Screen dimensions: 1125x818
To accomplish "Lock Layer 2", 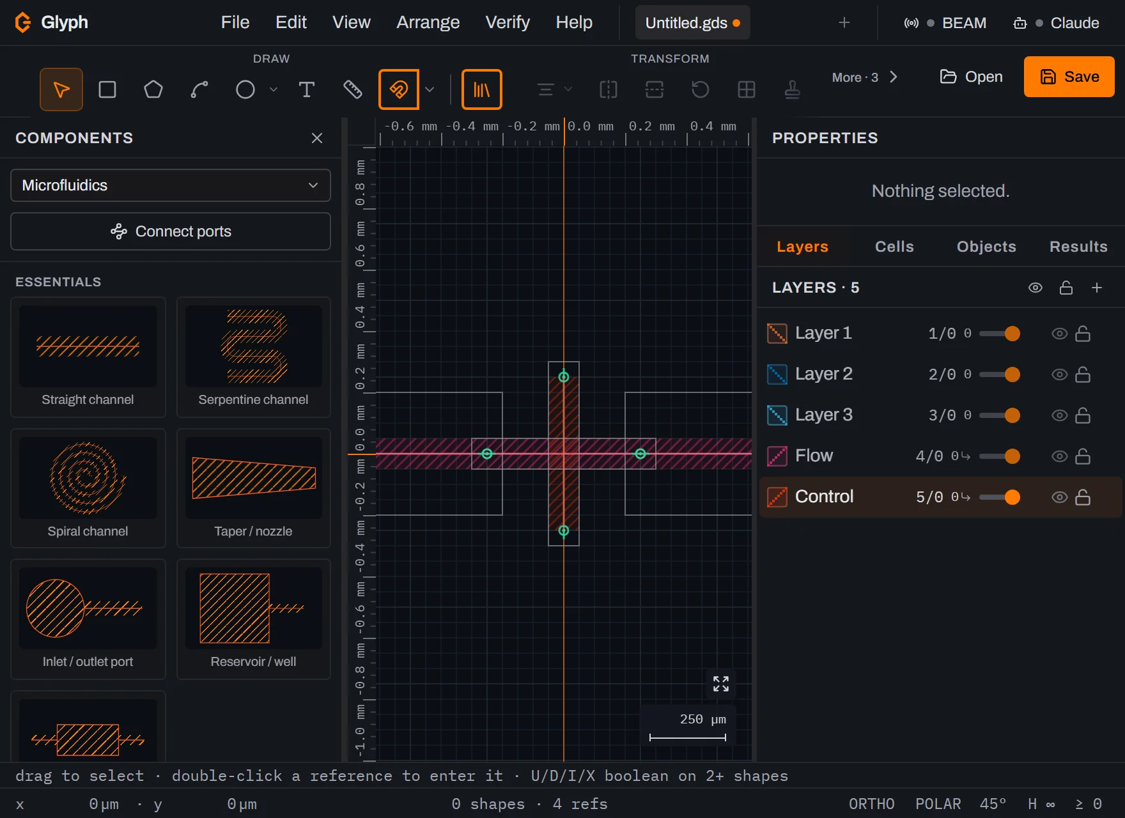I will [1083, 374].
